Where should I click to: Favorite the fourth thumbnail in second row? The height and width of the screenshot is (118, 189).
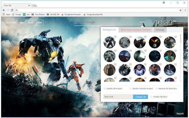pyautogui.click(x=160, y=51)
